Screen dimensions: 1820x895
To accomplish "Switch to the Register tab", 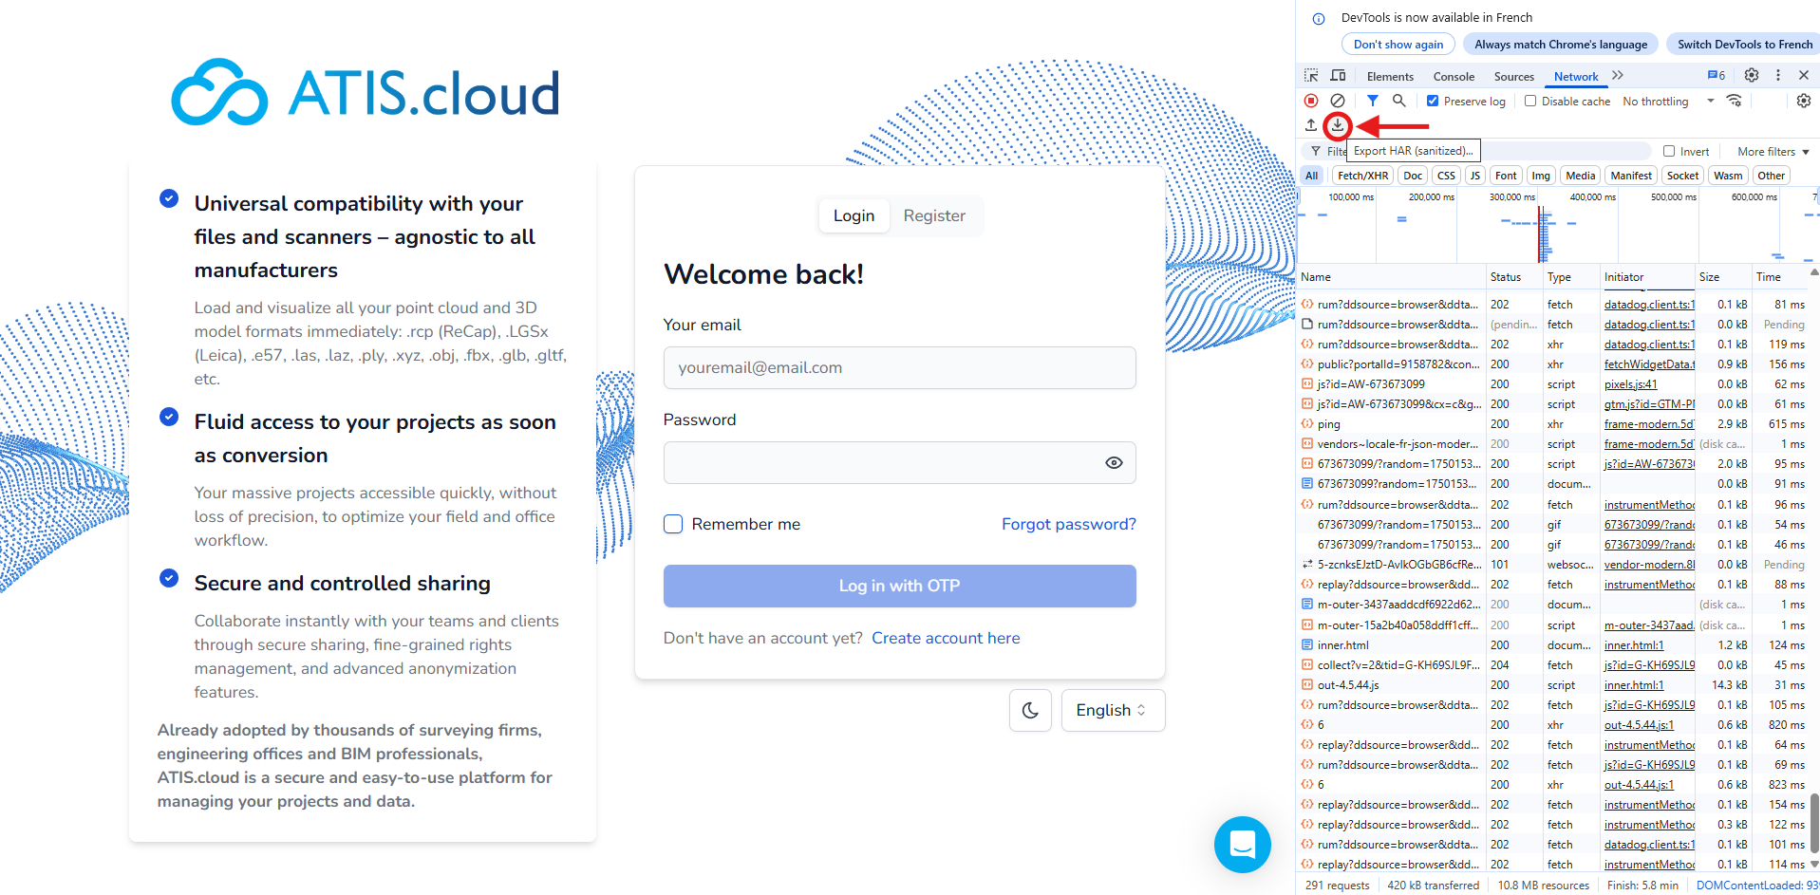I will pyautogui.click(x=933, y=215).
